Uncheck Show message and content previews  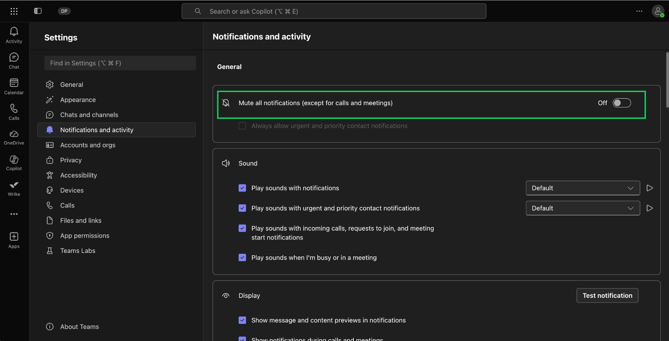click(242, 320)
